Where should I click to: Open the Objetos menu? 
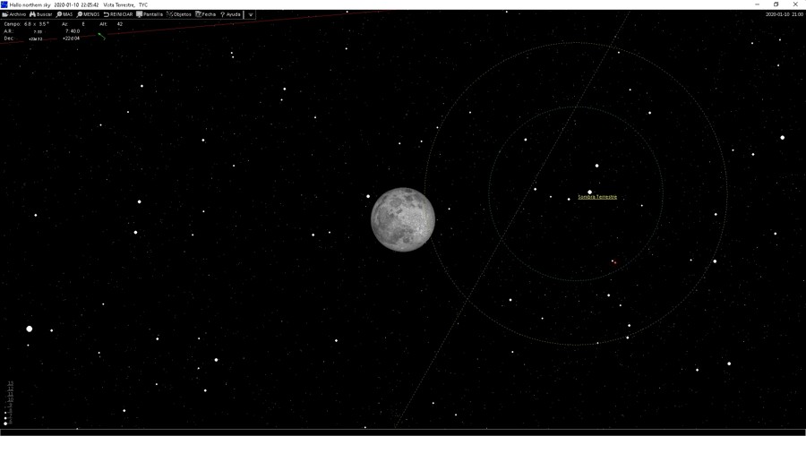[x=179, y=14]
